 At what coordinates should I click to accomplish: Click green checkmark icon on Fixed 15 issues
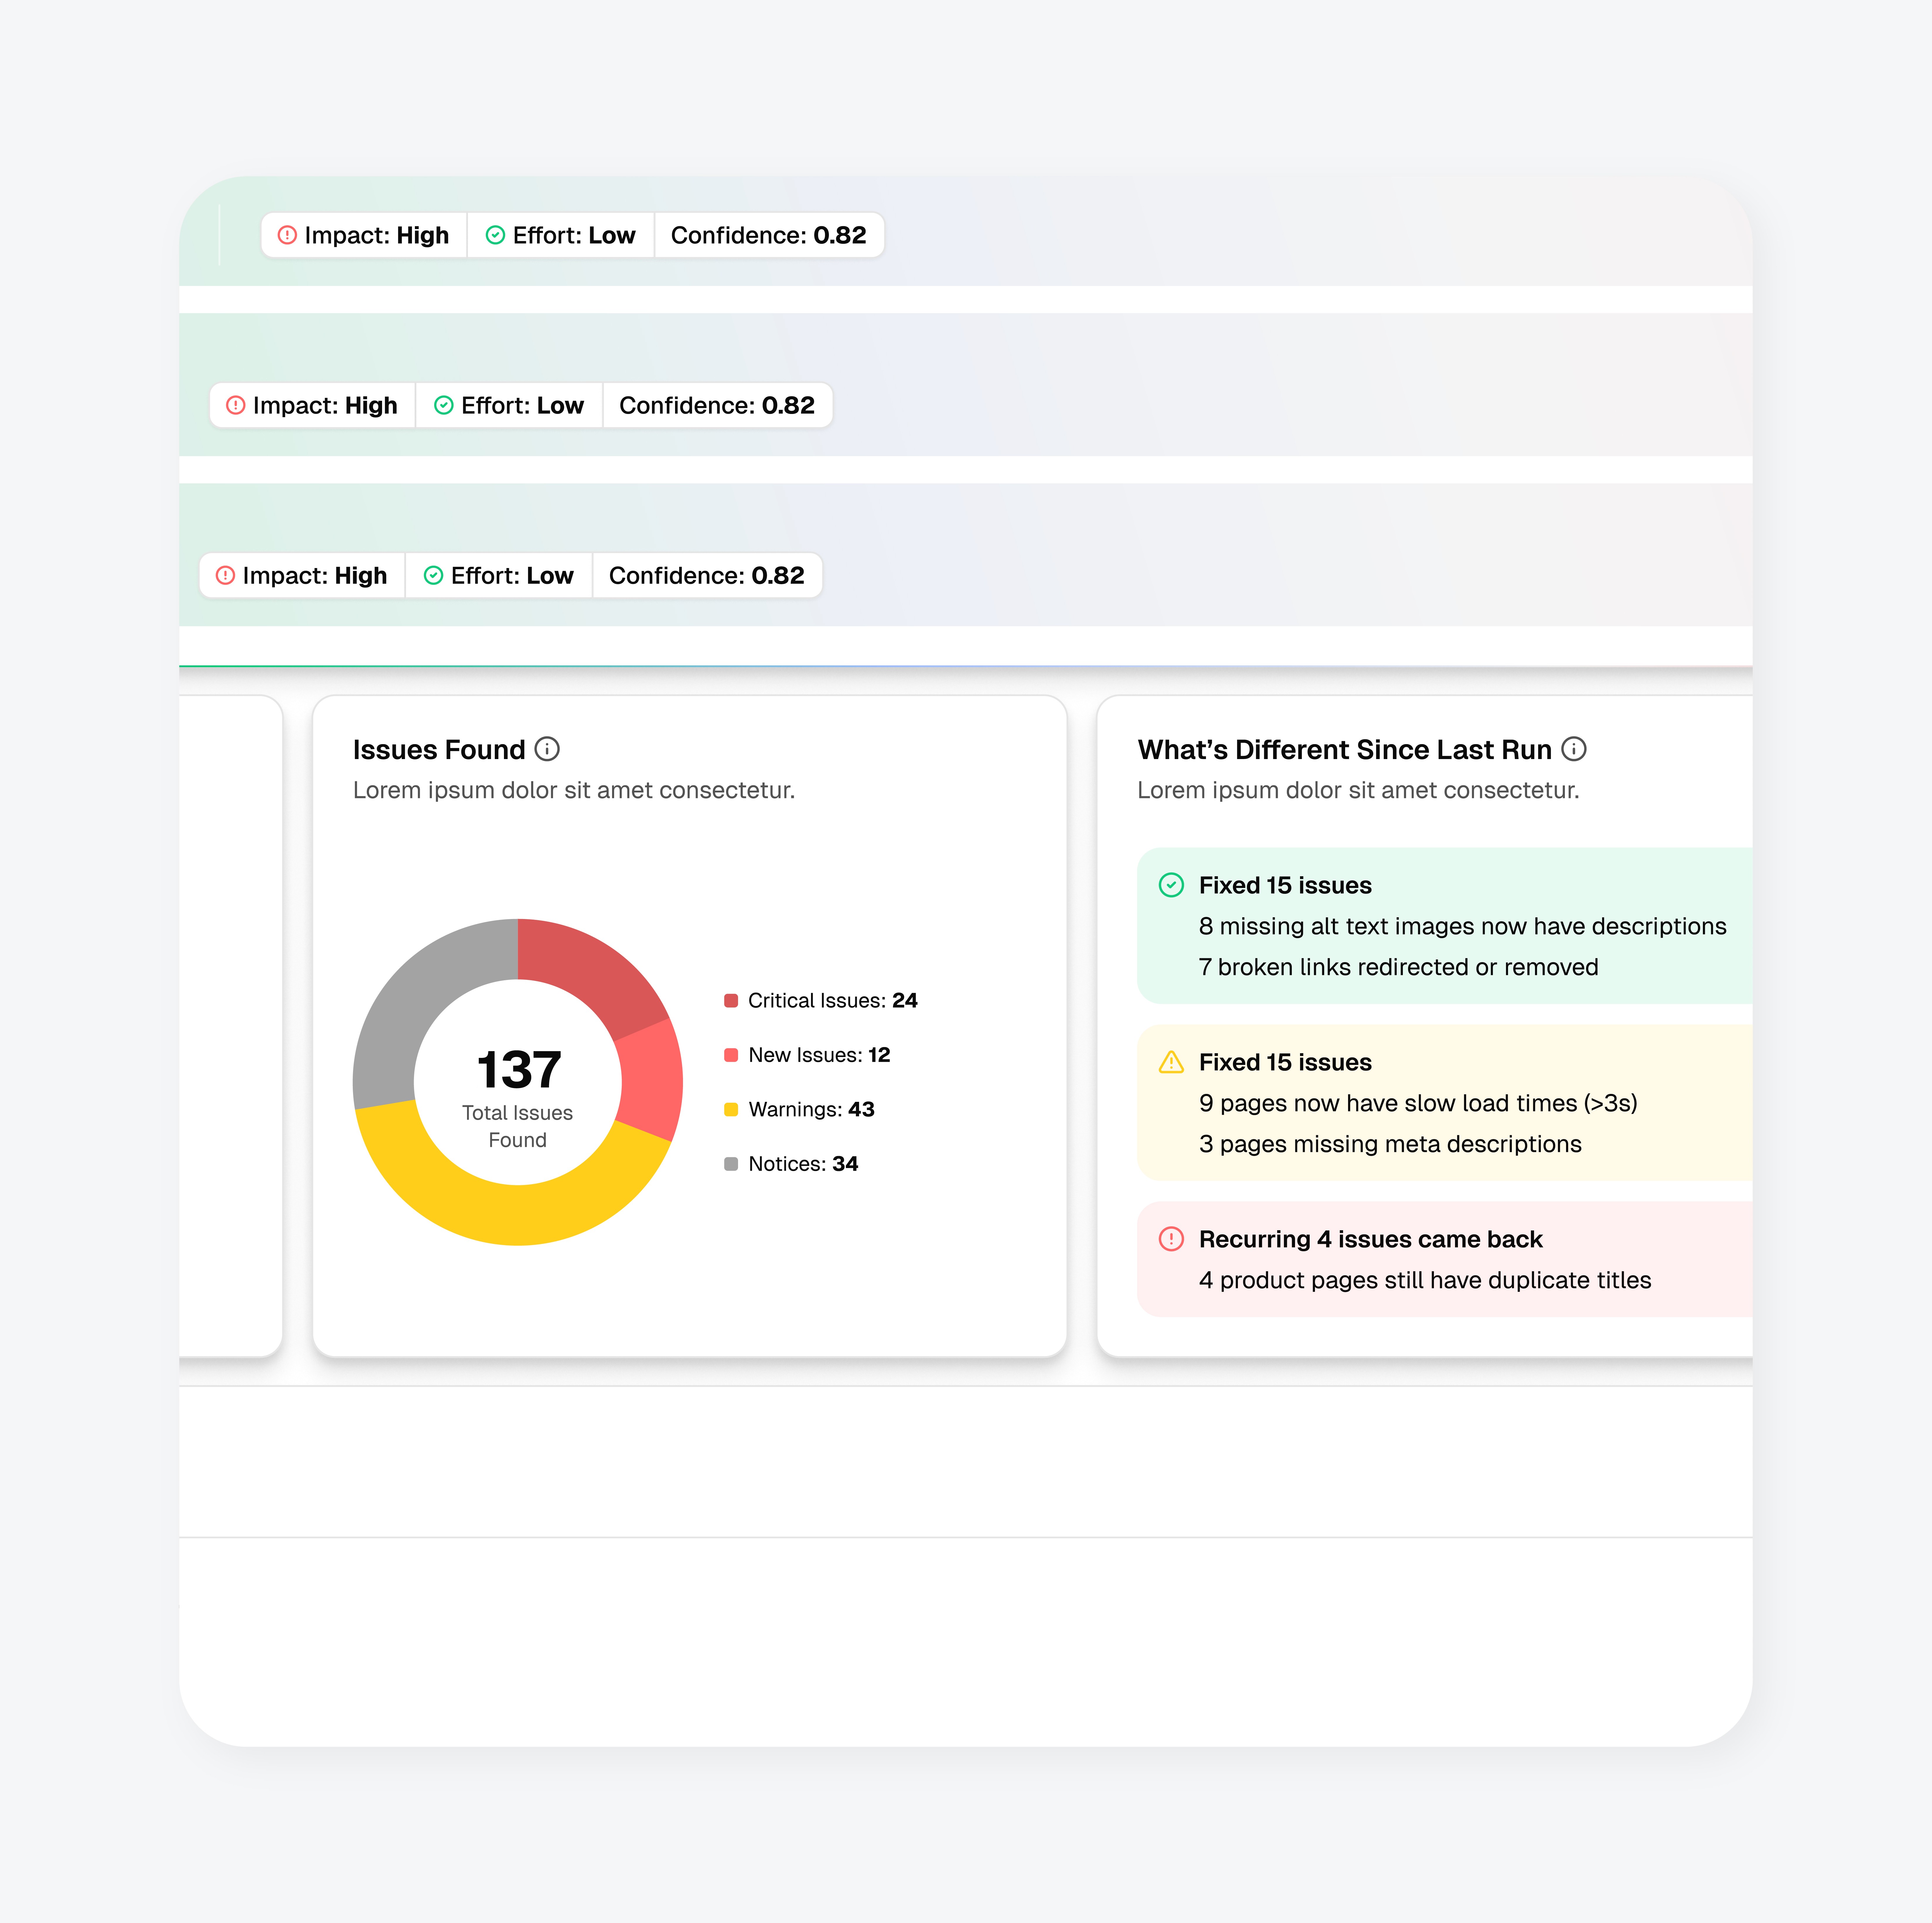tap(1171, 885)
